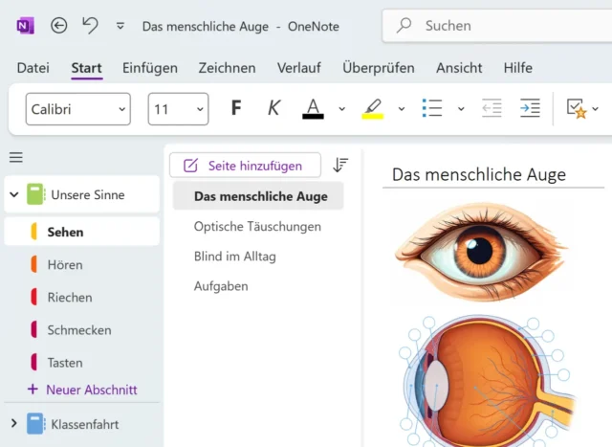Click the page sort order icon
The width and height of the screenshot is (612, 447).
pos(340,165)
